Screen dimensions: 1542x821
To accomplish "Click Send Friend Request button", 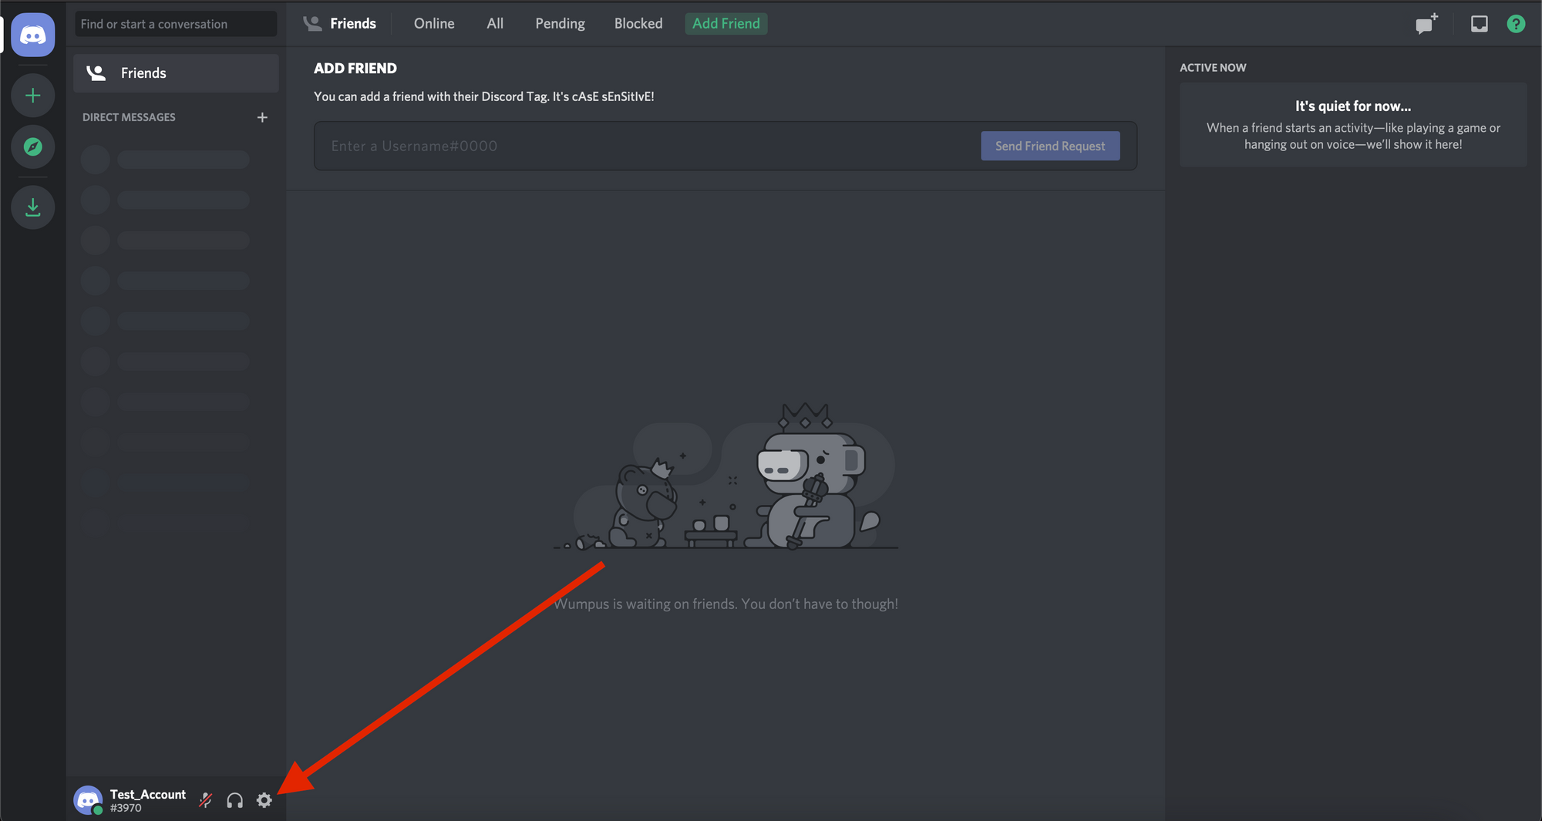I will (1050, 146).
